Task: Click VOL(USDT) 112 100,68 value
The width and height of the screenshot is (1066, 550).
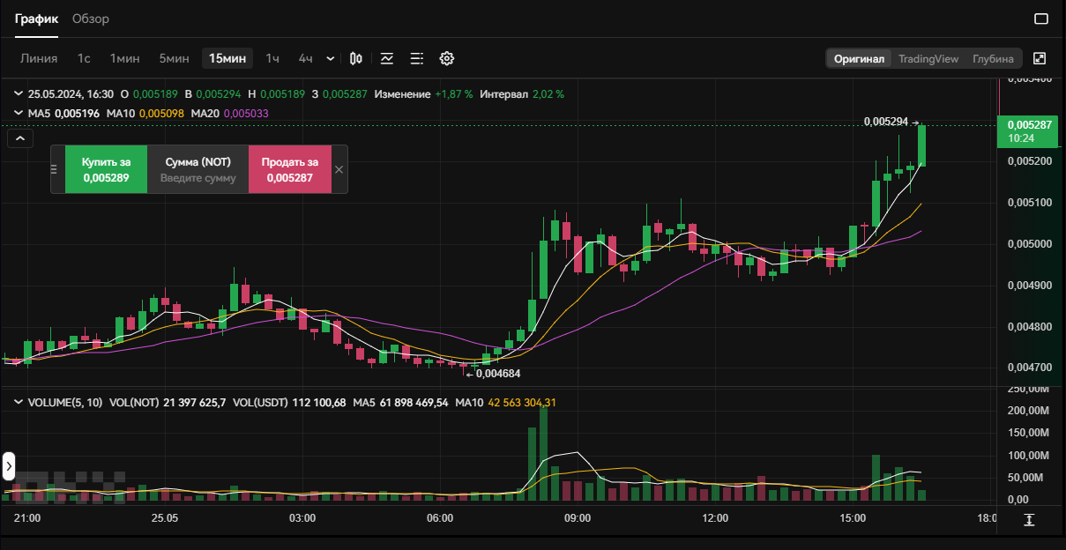Action: click(x=289, y=402)
